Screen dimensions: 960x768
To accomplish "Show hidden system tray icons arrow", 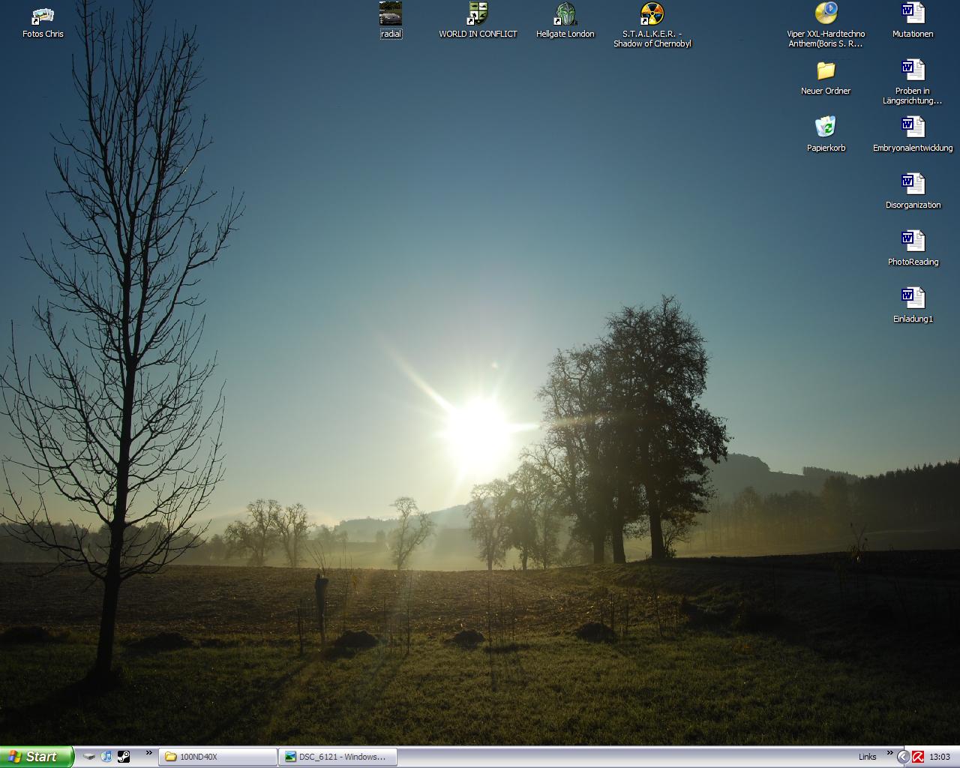I will pos(903,757).
